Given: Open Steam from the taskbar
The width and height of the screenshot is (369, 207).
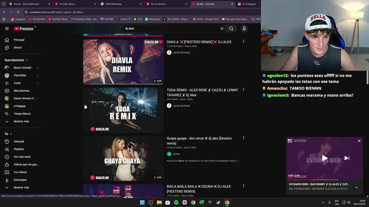Looking at the screenshot, I should point(219,202).
